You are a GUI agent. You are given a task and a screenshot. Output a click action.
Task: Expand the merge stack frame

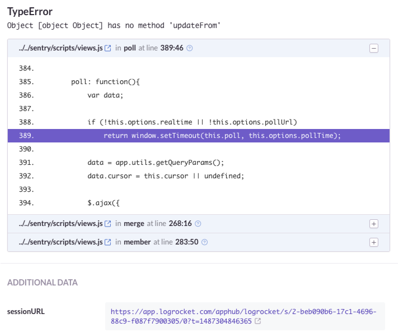coord(374,224)
